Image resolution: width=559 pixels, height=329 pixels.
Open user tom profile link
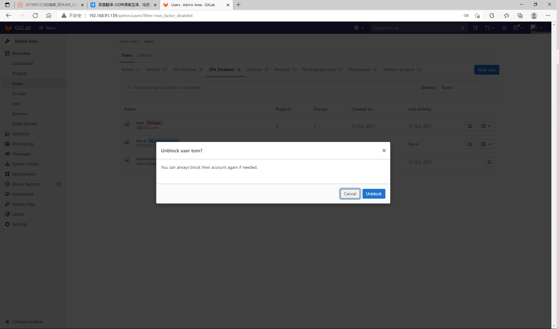point(140,123)
